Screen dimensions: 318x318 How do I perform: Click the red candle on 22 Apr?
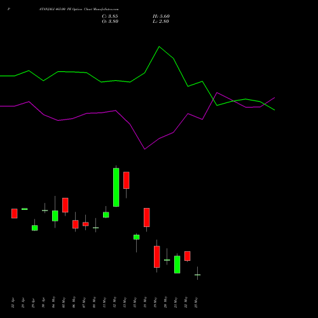15,214
